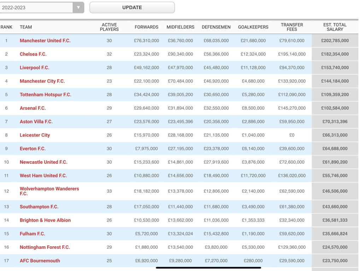The width and height of the screenshot is (362, 271).
Task: Select Nottingham Forest transfer fees £129,360,000
Action: click(292, 247)
